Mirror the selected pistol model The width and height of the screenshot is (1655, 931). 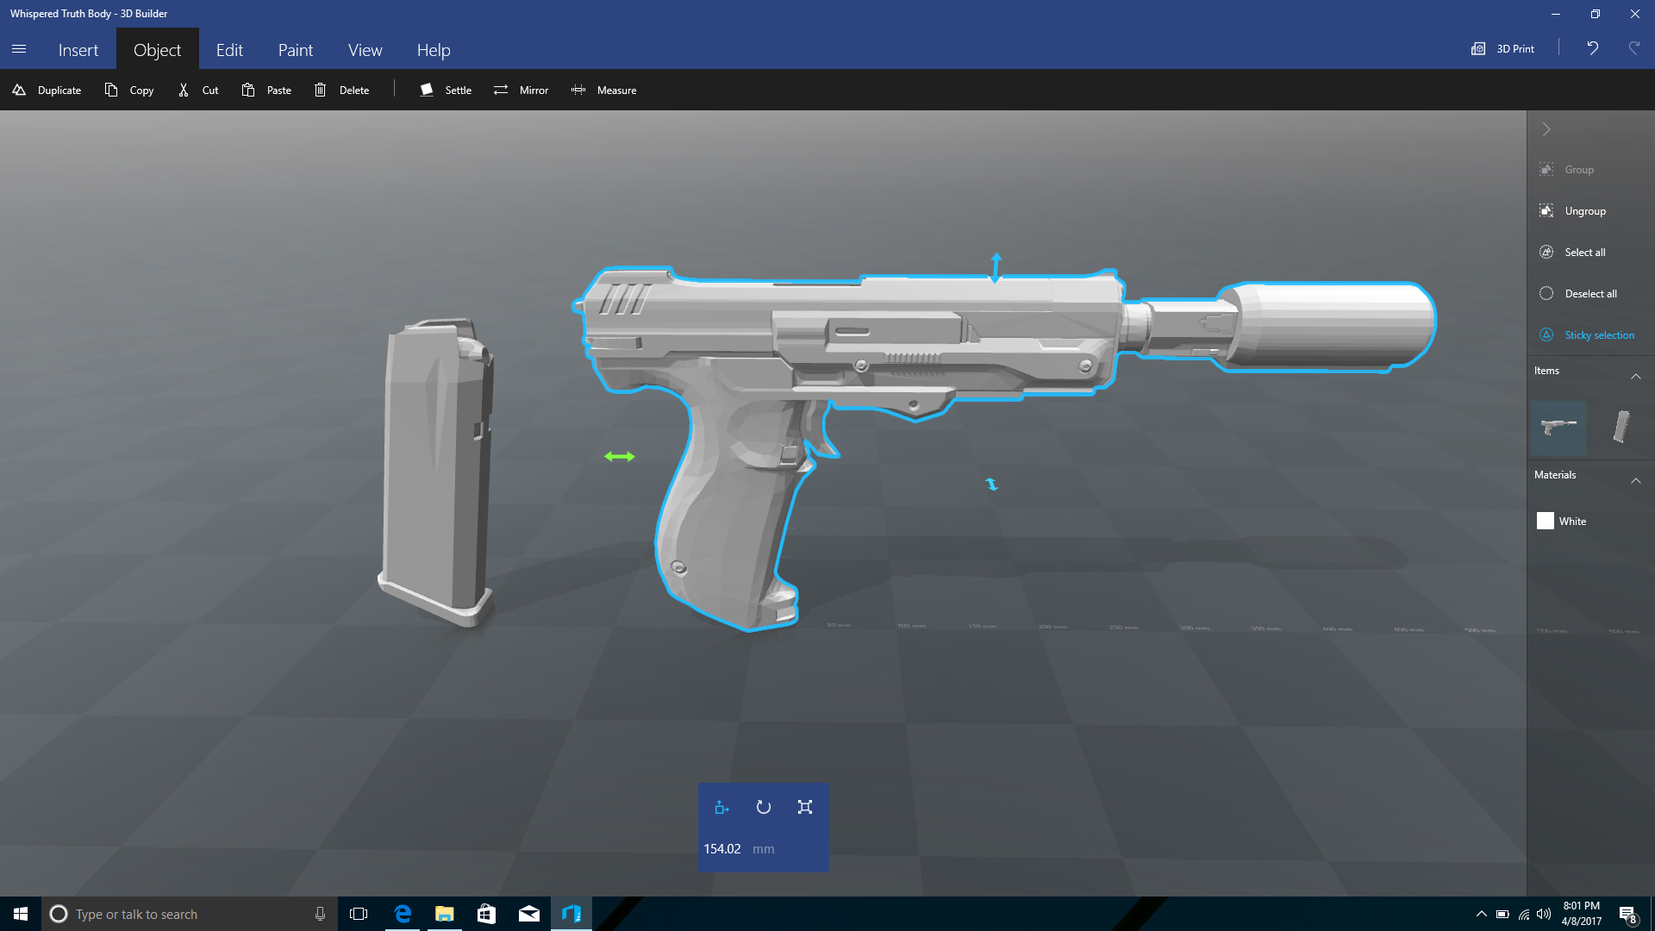[521, 90]
